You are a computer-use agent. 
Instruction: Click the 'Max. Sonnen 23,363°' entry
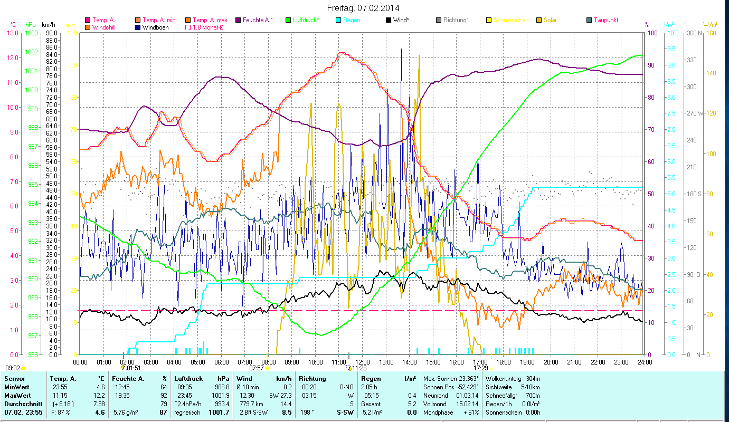[x=450, y=379]
